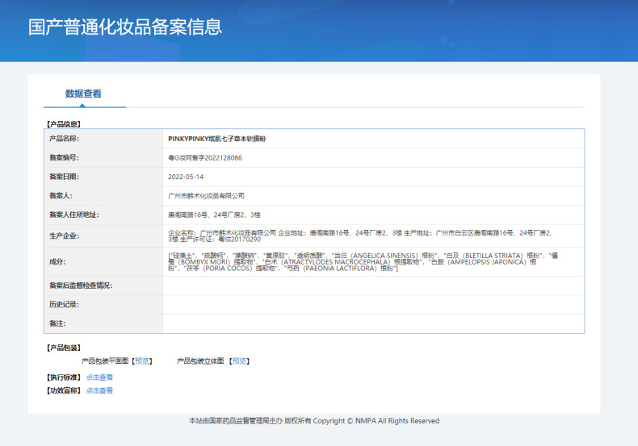Switch to the 数据查看 tab

(x=84, y=94)
